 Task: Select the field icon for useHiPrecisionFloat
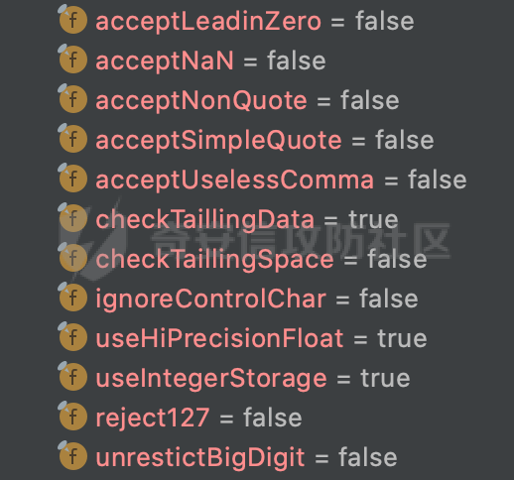(73, 337)
